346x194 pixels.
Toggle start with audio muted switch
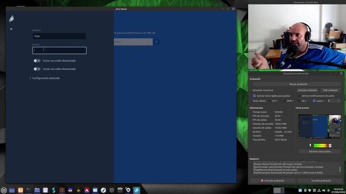(x=37, y=61)
